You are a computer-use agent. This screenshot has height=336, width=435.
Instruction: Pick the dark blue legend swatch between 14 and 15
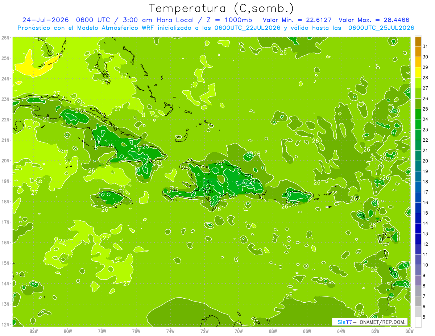pos(418,218)
